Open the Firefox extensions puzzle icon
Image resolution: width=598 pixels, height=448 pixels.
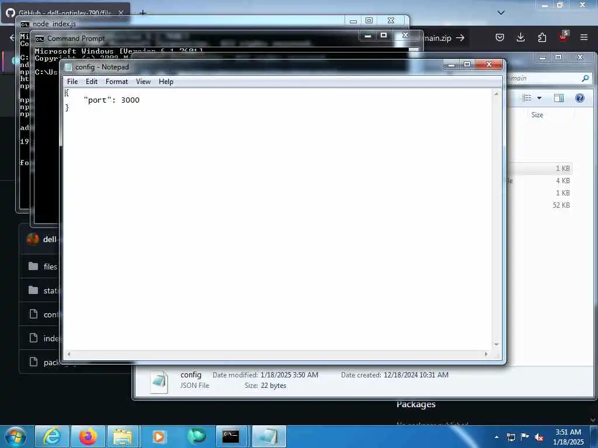[x=542, y=37]
